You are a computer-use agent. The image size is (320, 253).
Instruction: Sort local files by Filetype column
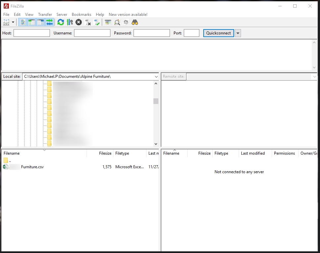[130, 153]
